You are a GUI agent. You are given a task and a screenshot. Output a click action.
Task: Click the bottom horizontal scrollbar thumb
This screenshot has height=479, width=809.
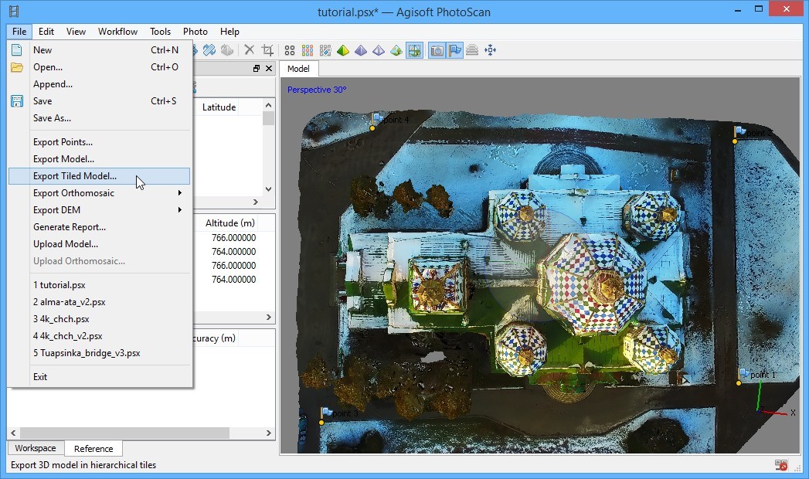tap(124, 433)
